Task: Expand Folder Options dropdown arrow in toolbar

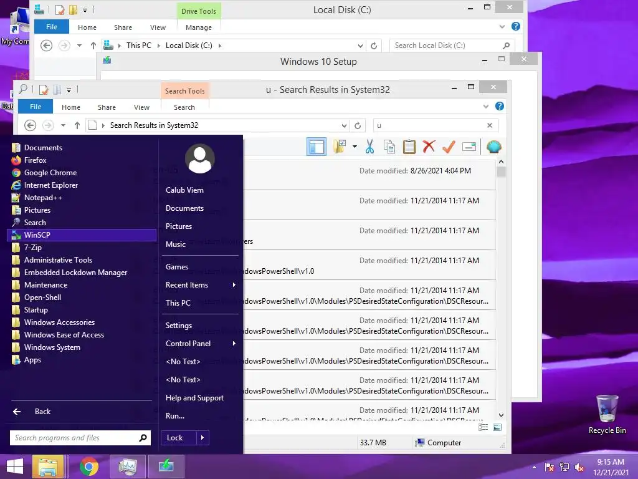Action: coord(355,147)
